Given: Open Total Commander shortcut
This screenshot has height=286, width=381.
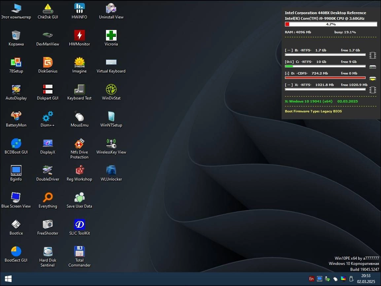Looking at the screenshot, I should click(80, 257).
